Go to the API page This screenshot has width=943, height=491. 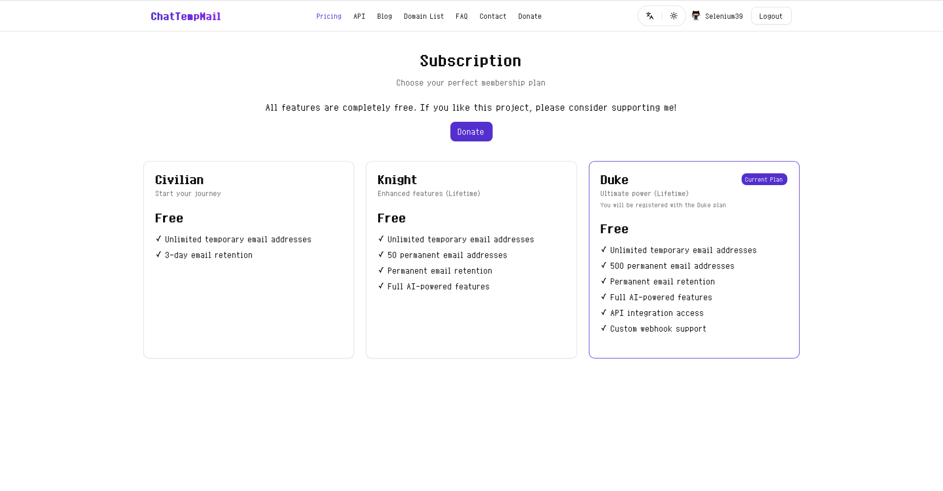(x=359, y=16)
